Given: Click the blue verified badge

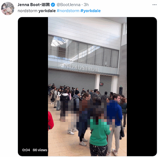Looking at the screenshot, I should (53, 5).
